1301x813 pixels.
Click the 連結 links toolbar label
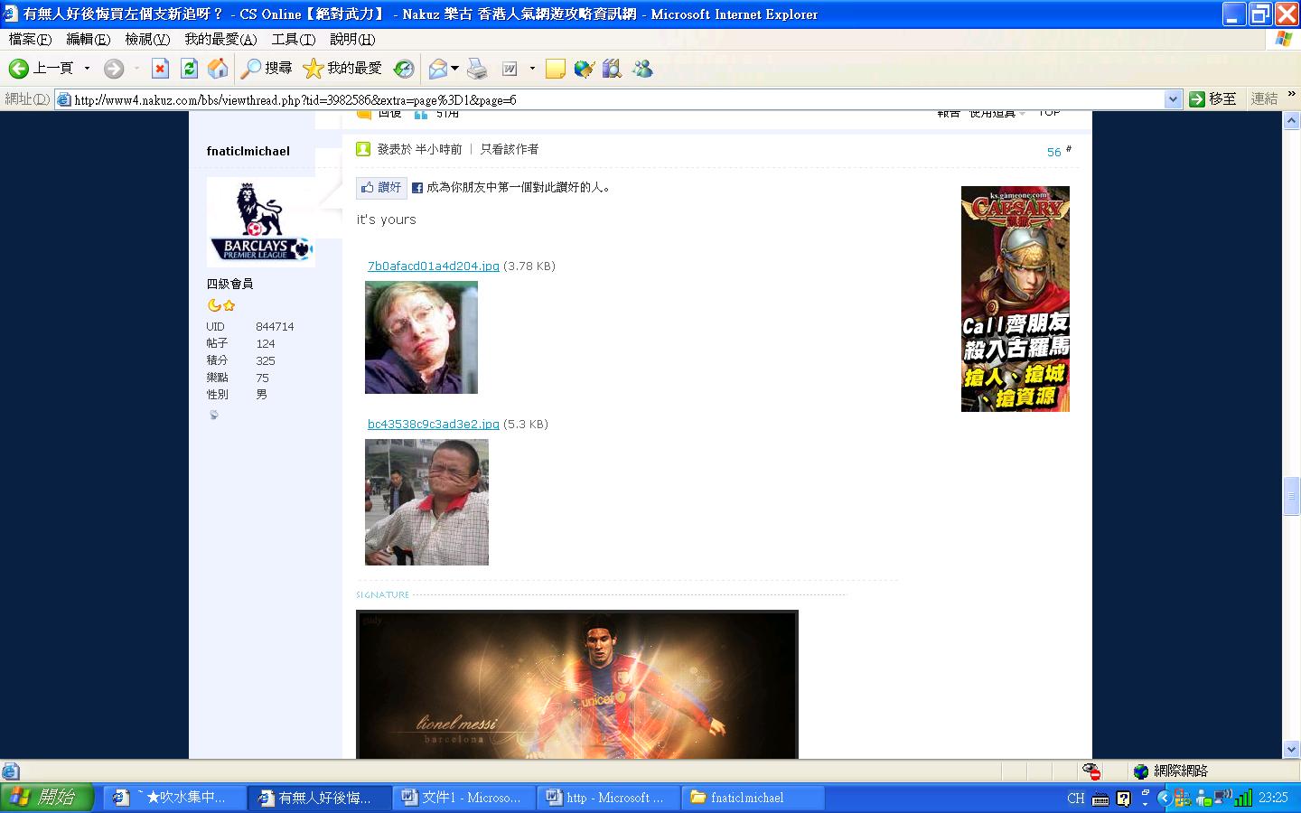click(1265, 99)
